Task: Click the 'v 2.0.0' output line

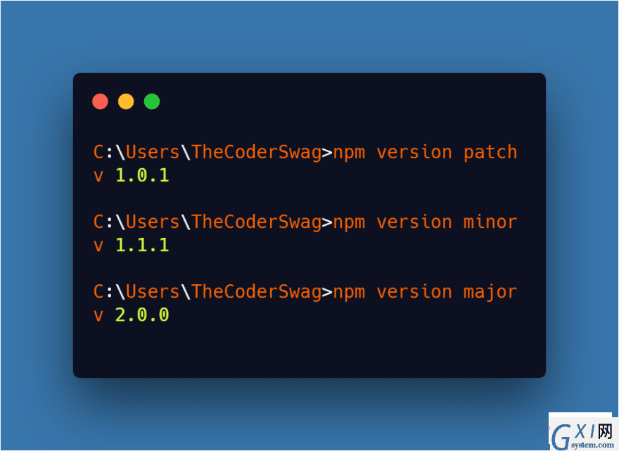Action: [132, 315]
